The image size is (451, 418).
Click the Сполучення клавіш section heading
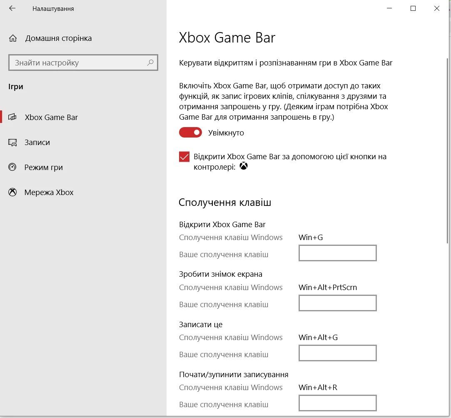click(225, 203)
